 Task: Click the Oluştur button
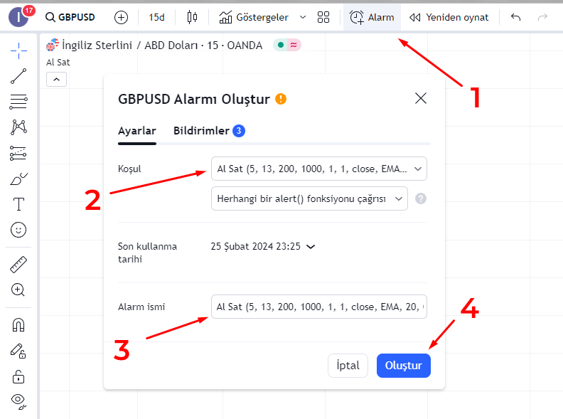point(403,366)
